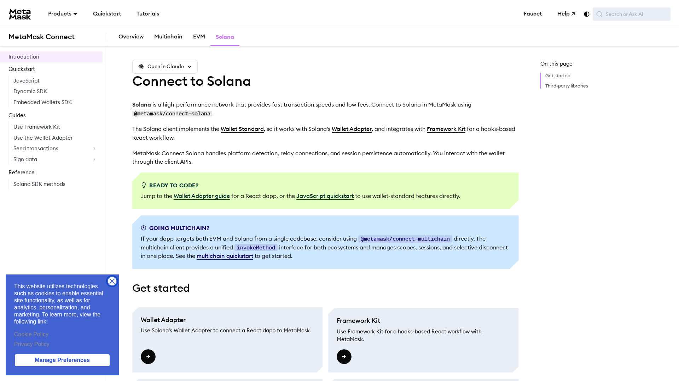The height and width of the screenshot is (381, 679).
Task: Click the Quickstart sidebar heading
Action: pos(22,69)
